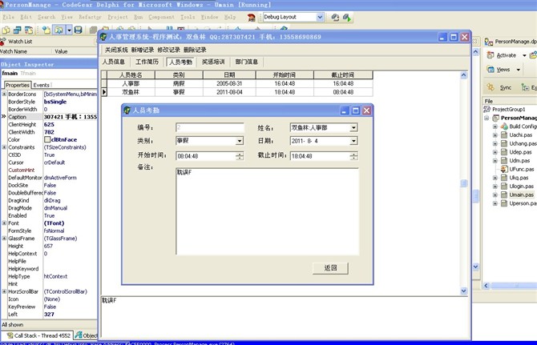This screenshot has height=345, width=537.
Task: Click the Open file icon in Delphi toolbar
Action: point(46,30)
